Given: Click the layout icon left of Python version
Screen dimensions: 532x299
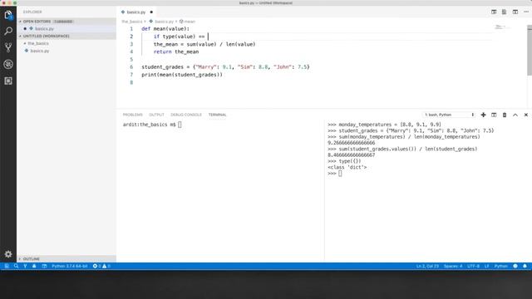Looking at the screenshot, I should 44,266.
